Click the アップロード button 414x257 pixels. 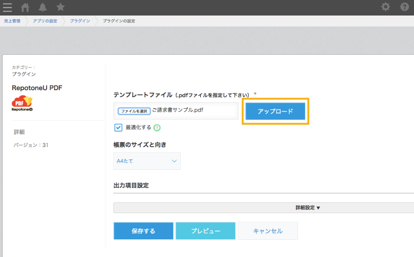click(x=276, y=111)
